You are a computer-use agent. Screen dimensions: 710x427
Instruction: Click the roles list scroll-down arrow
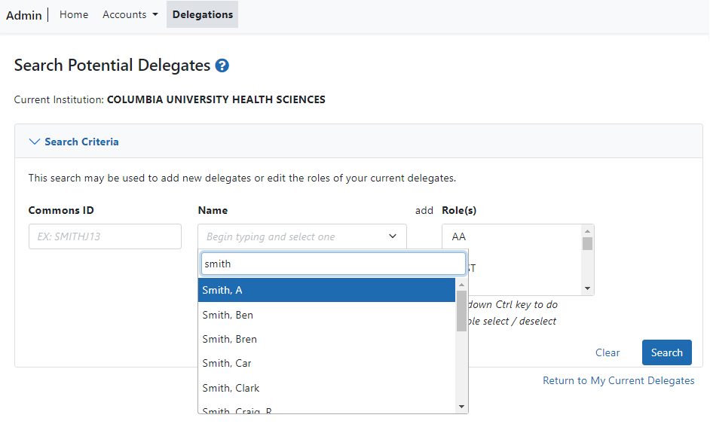[587, 288]
